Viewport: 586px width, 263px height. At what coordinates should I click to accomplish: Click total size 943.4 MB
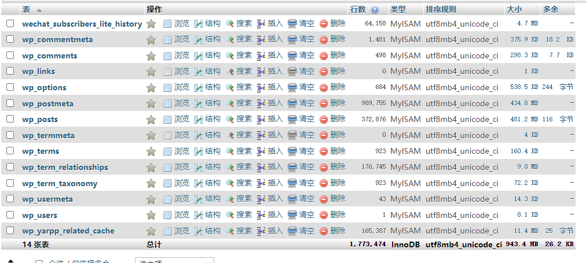(x=522, y=245)
